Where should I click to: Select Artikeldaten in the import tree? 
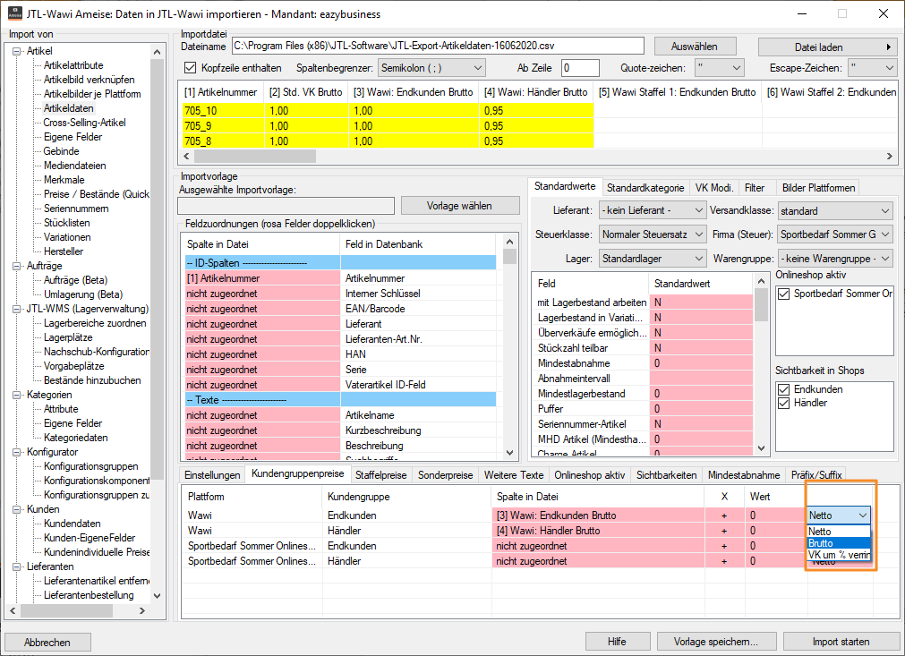pos(69,108)
